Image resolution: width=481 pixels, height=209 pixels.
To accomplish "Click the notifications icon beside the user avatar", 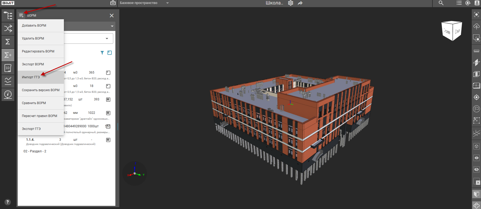I will (x=468, y=3).
